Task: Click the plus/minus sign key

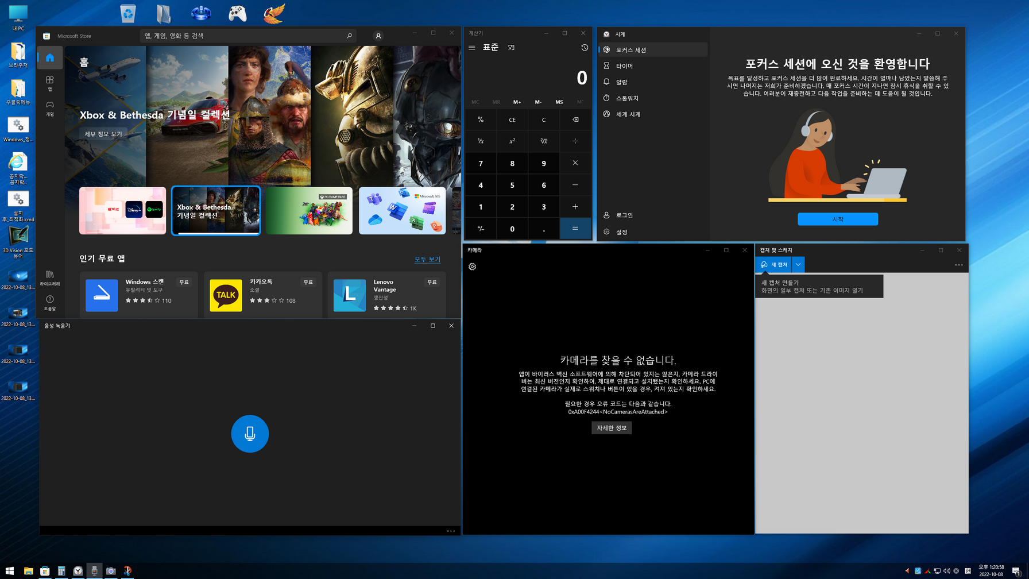Action: coord(481,229)
